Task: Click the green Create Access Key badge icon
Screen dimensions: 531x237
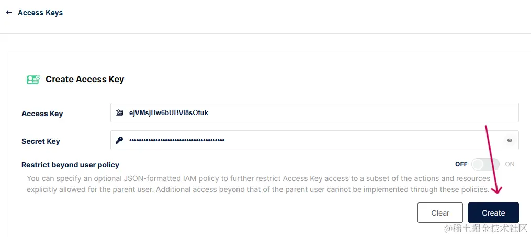Action: 33,80
